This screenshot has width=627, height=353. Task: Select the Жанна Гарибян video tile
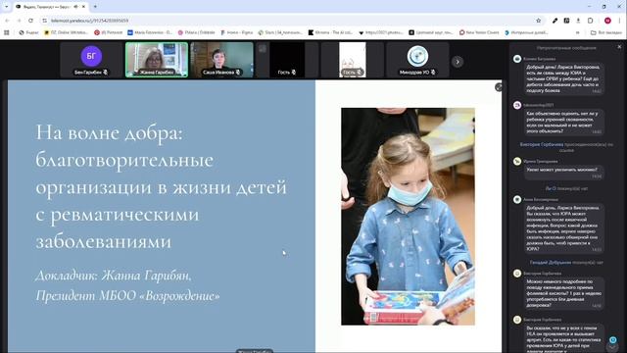(157, 60)
